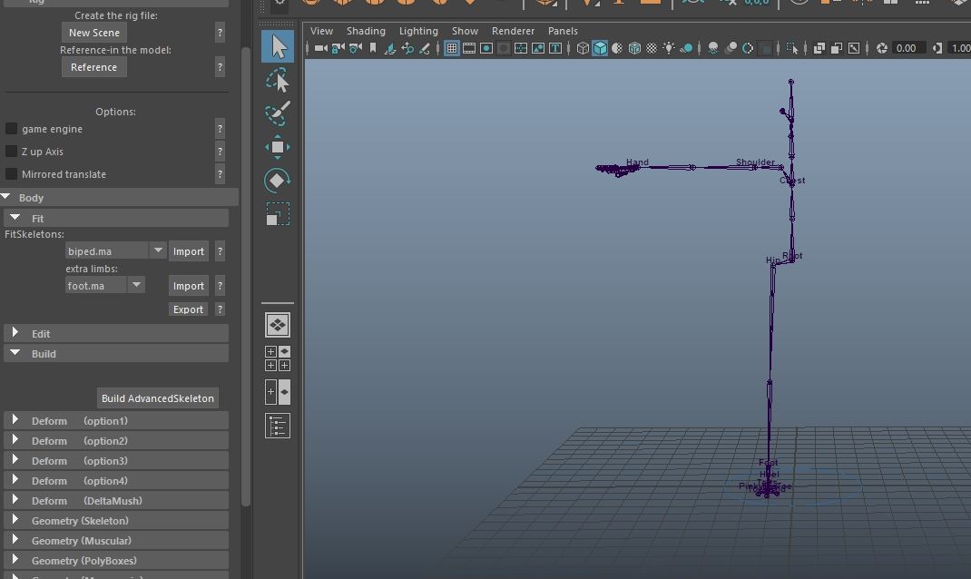Lock the current camera
971x579 pixels.
click(x=338, y=48)
